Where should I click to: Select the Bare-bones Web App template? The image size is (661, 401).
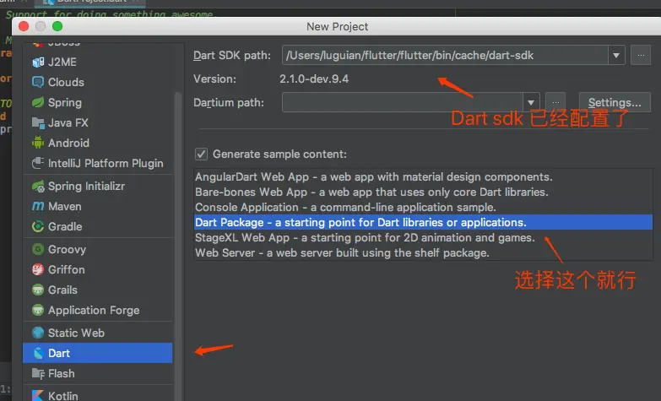pyautogui.click(x=423, y=192)
